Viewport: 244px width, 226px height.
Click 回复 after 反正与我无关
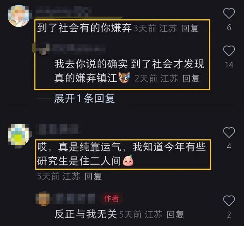pyautogui.click(x=175, y=214)
